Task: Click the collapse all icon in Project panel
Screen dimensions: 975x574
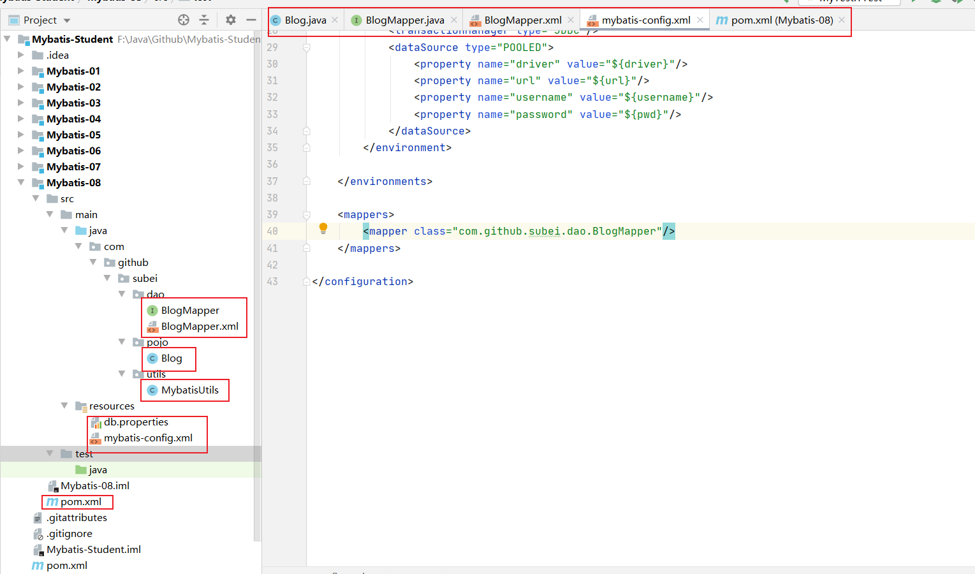Action: [x=204, y=20]
